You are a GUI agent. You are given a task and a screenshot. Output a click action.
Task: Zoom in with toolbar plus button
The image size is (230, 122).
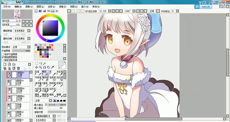[x=117, y=11]
